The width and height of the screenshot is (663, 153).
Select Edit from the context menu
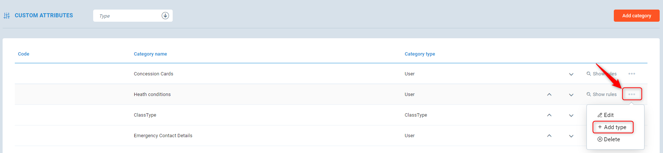606,115
